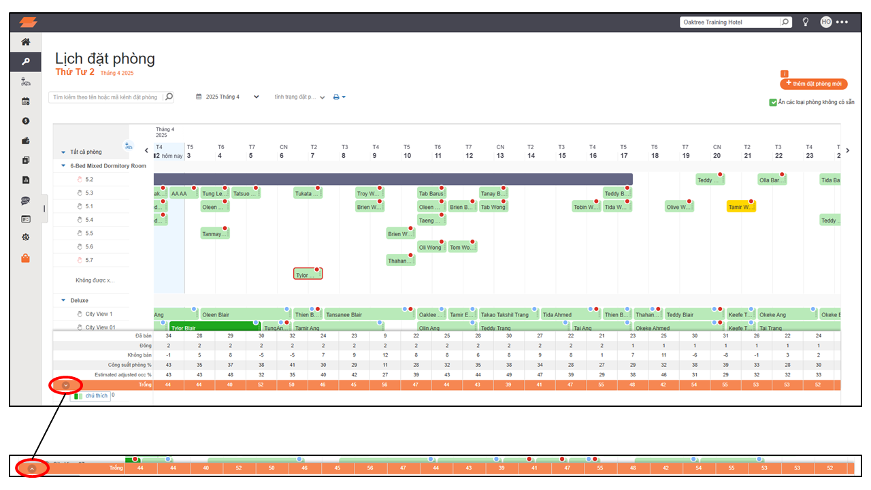This screenshot has height=490, width=871.
Task: Open the 'Takao Takshil Trang' booking
Action: [509, 314]
